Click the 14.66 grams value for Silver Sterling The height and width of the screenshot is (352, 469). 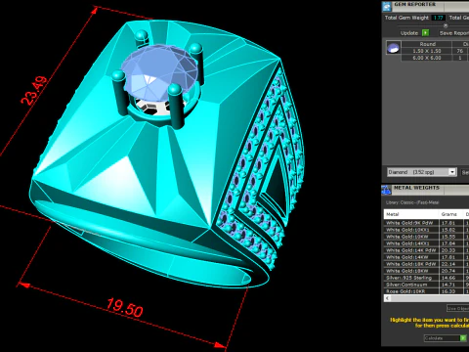448,278
